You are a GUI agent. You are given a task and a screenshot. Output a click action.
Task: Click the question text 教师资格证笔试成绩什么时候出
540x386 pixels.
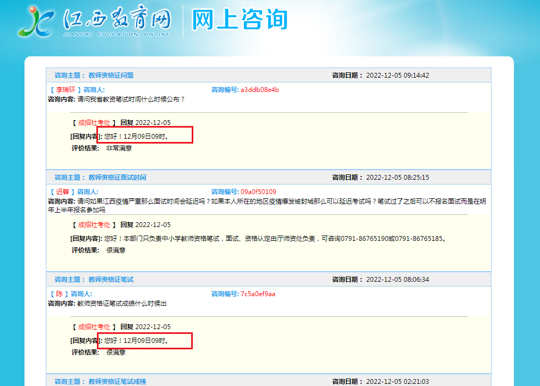pos(122,304)
